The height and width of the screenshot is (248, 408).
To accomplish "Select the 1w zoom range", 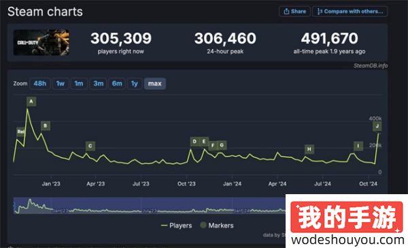I will [x=61, y=84].
